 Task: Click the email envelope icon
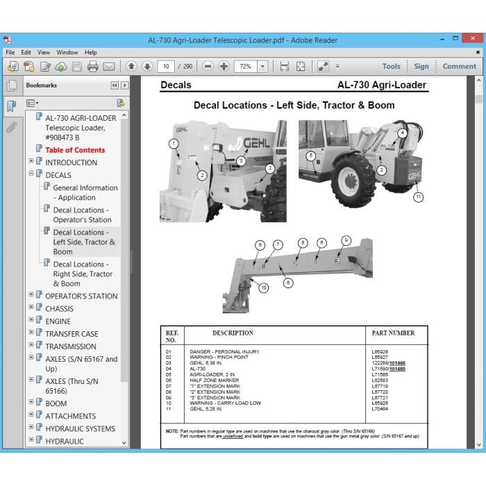[109, 67]
